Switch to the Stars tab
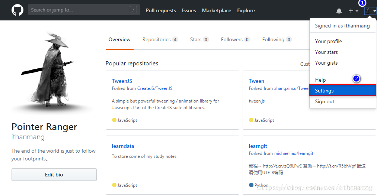 199,40
